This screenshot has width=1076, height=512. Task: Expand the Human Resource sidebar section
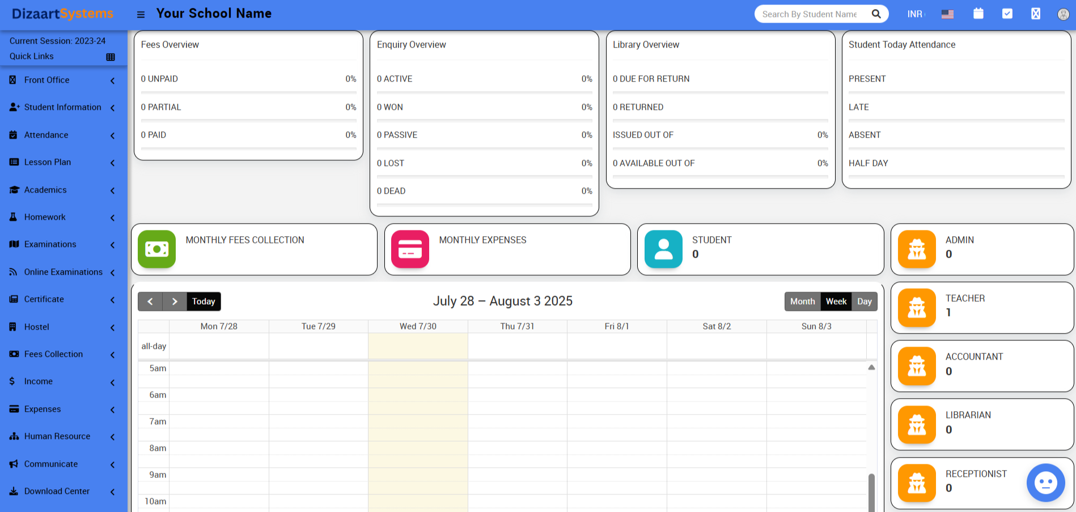(x=57, y=436)
